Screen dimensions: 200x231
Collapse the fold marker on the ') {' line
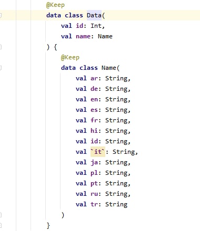pos(1,47)
